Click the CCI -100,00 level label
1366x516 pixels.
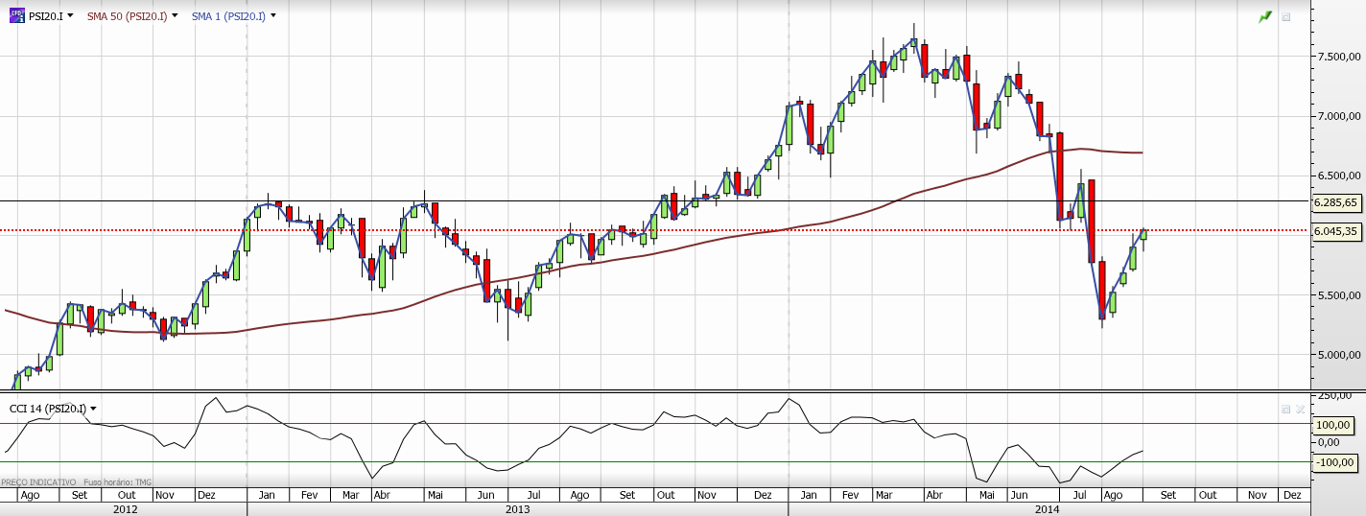pos(1333,462)
